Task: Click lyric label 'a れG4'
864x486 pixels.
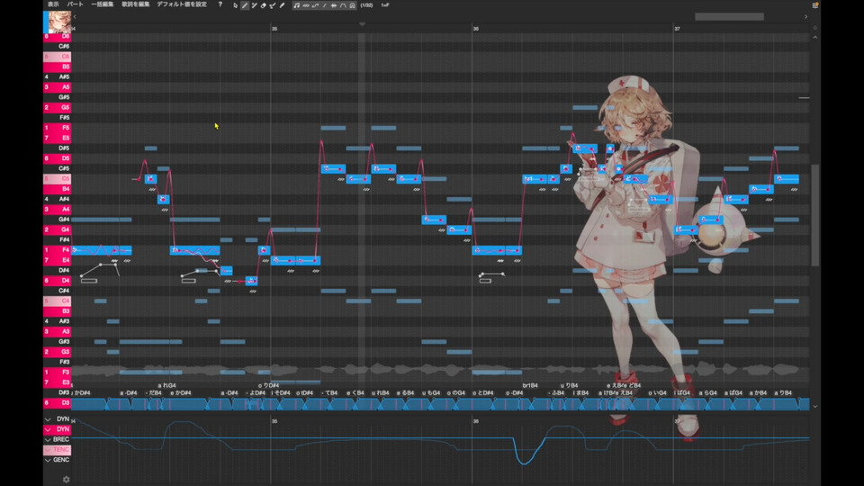Action: (x=167, y=386)
